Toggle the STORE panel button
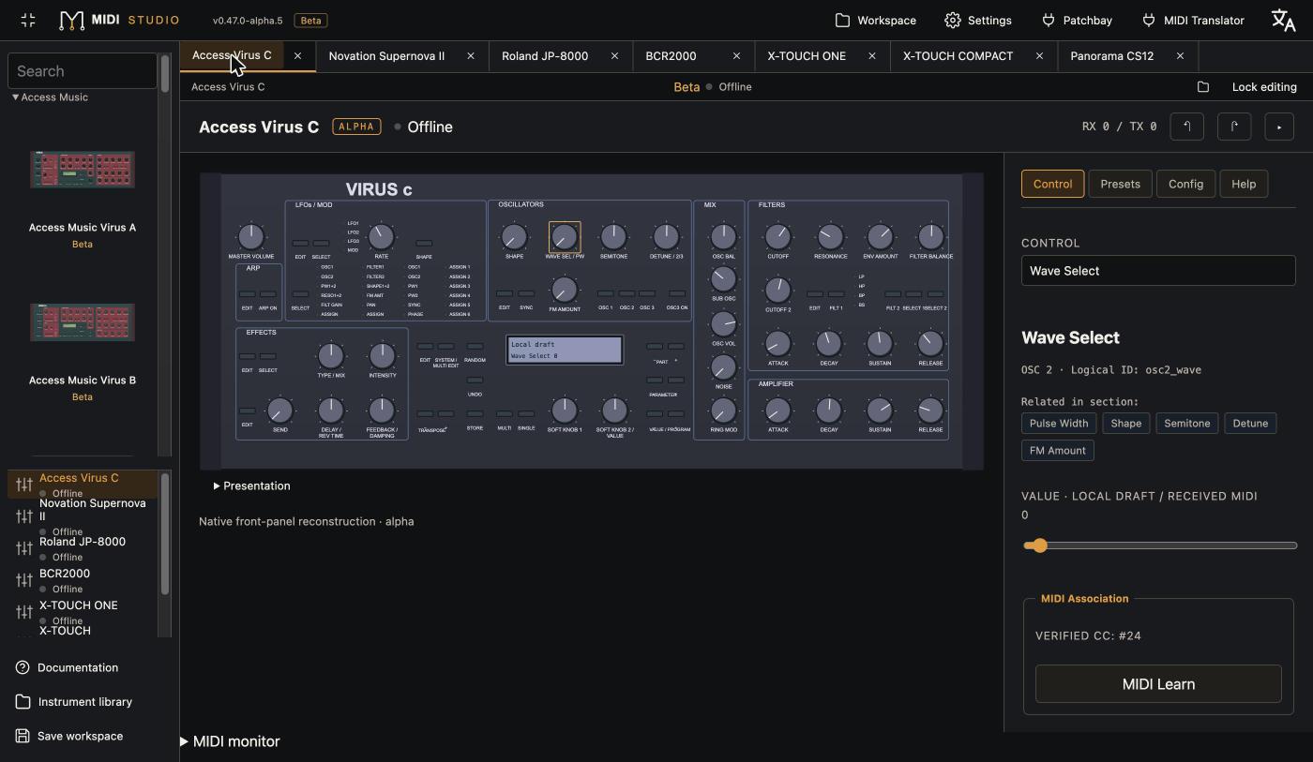Viewport: 1313px width, 762px height. coord(475,413)
